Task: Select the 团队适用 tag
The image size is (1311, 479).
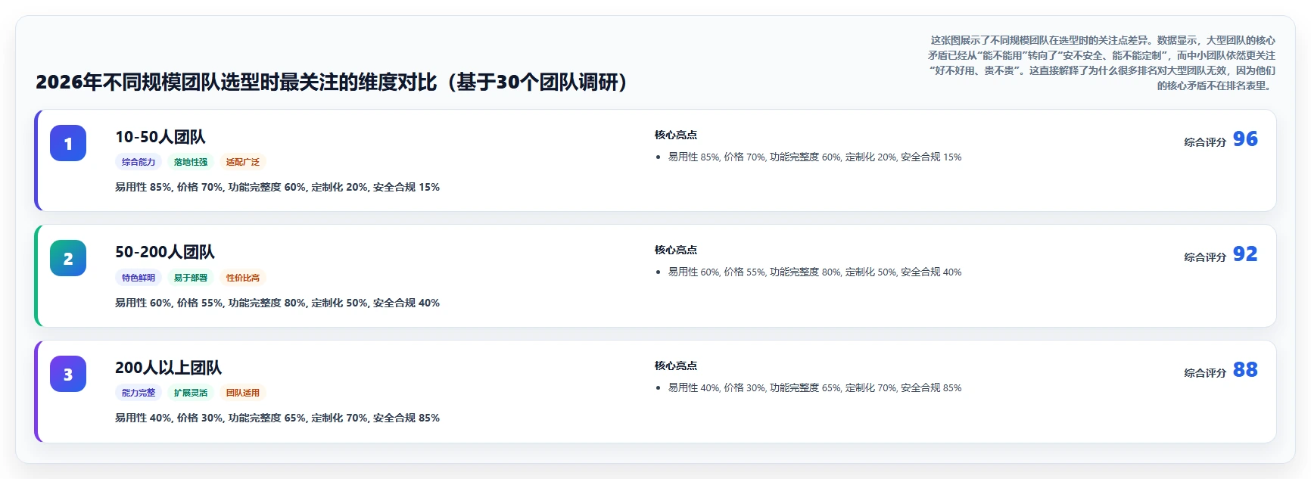Action: [243, 393]
